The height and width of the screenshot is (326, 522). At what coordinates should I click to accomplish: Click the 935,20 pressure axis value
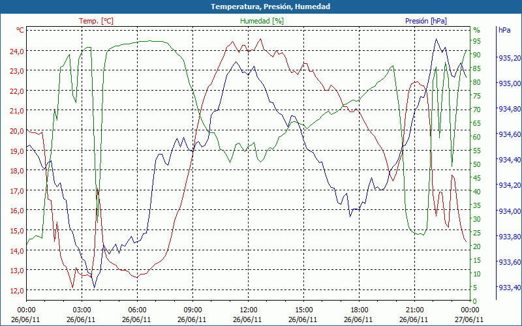[x=510, y=58]
